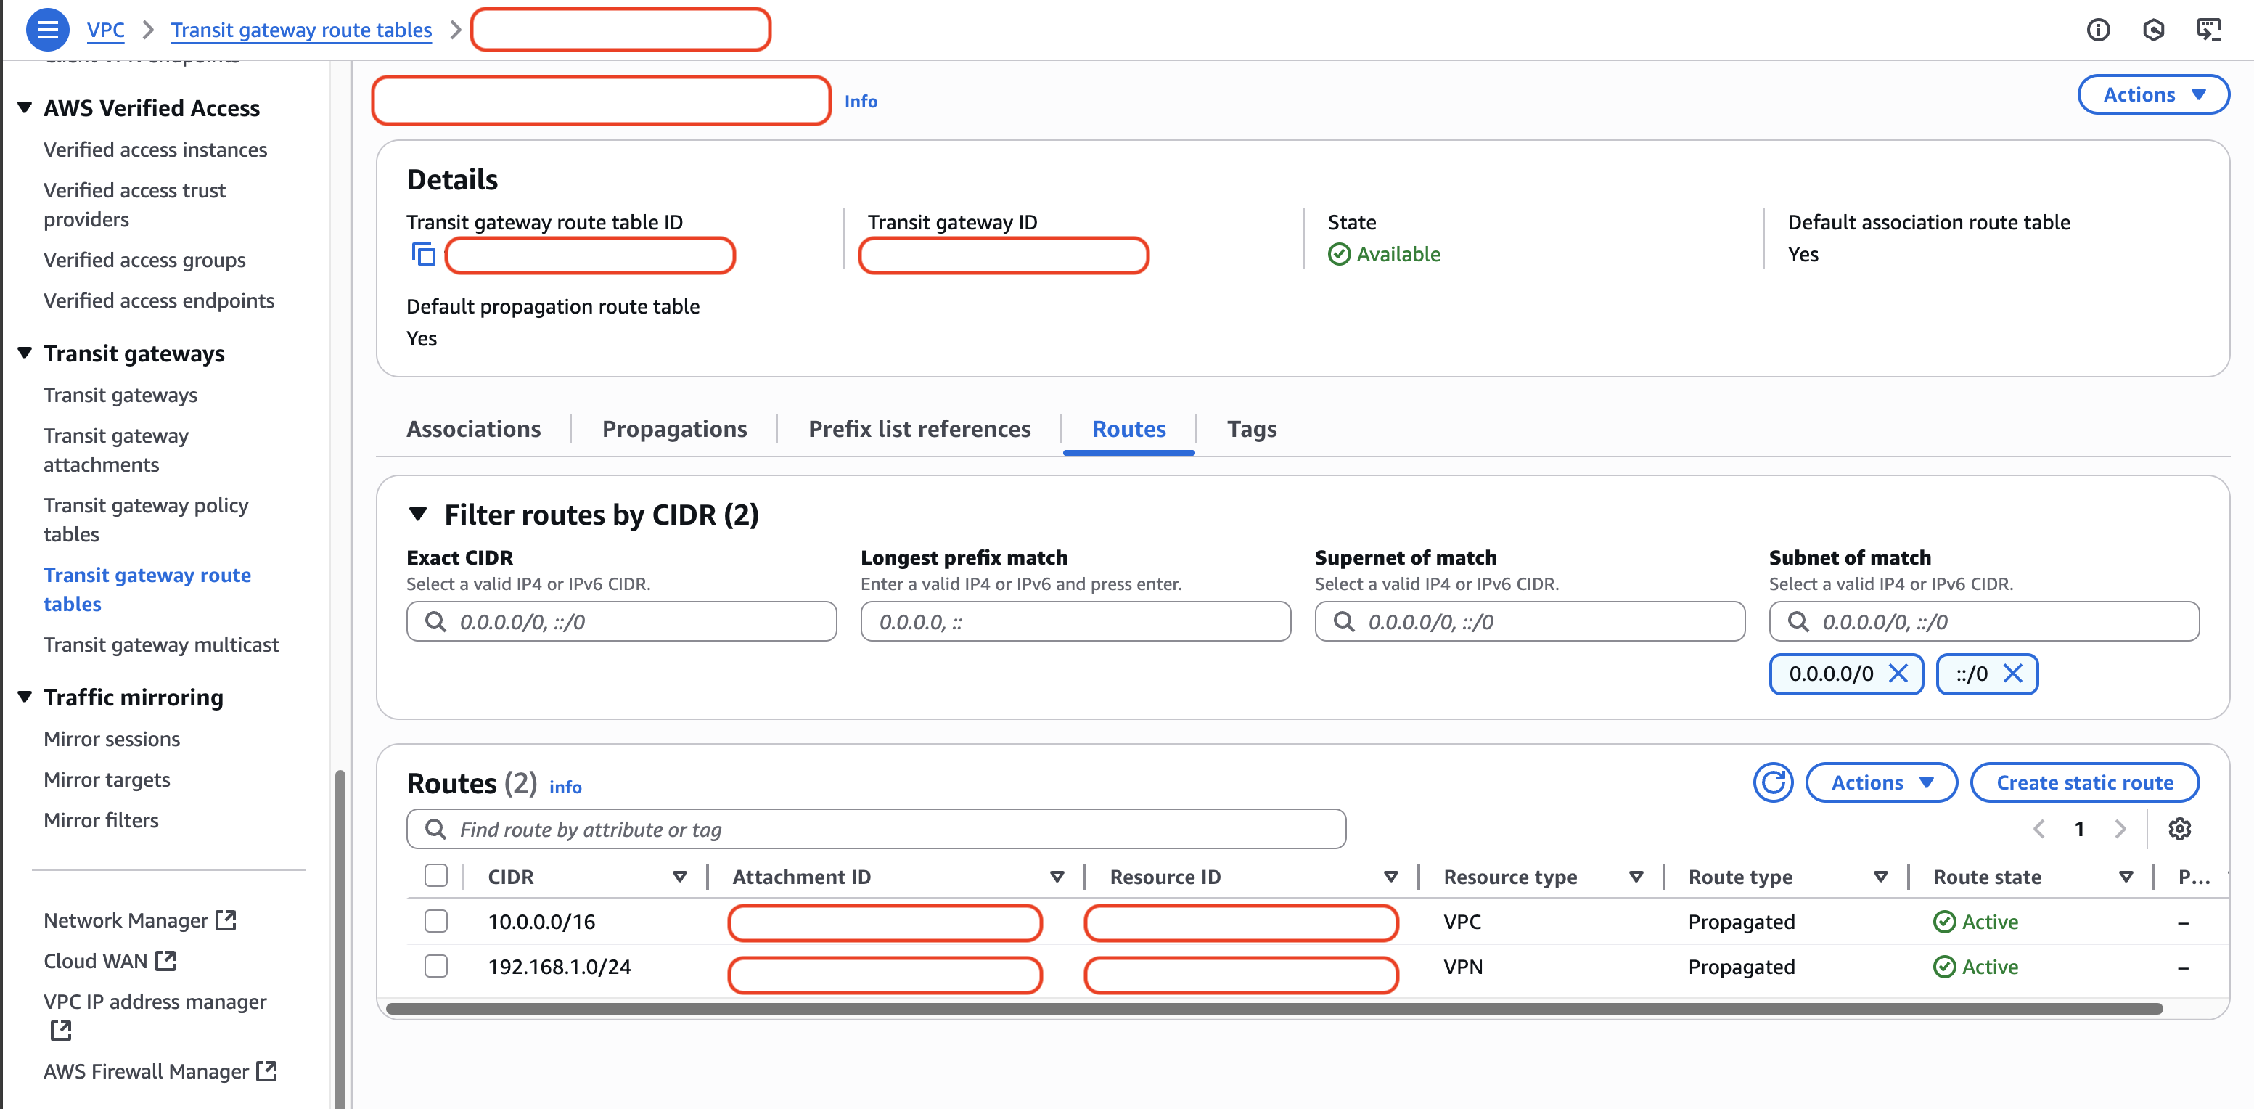Switch to the Propagations tab
The width and height of the screenshot is (2254, 1109).
673,429
